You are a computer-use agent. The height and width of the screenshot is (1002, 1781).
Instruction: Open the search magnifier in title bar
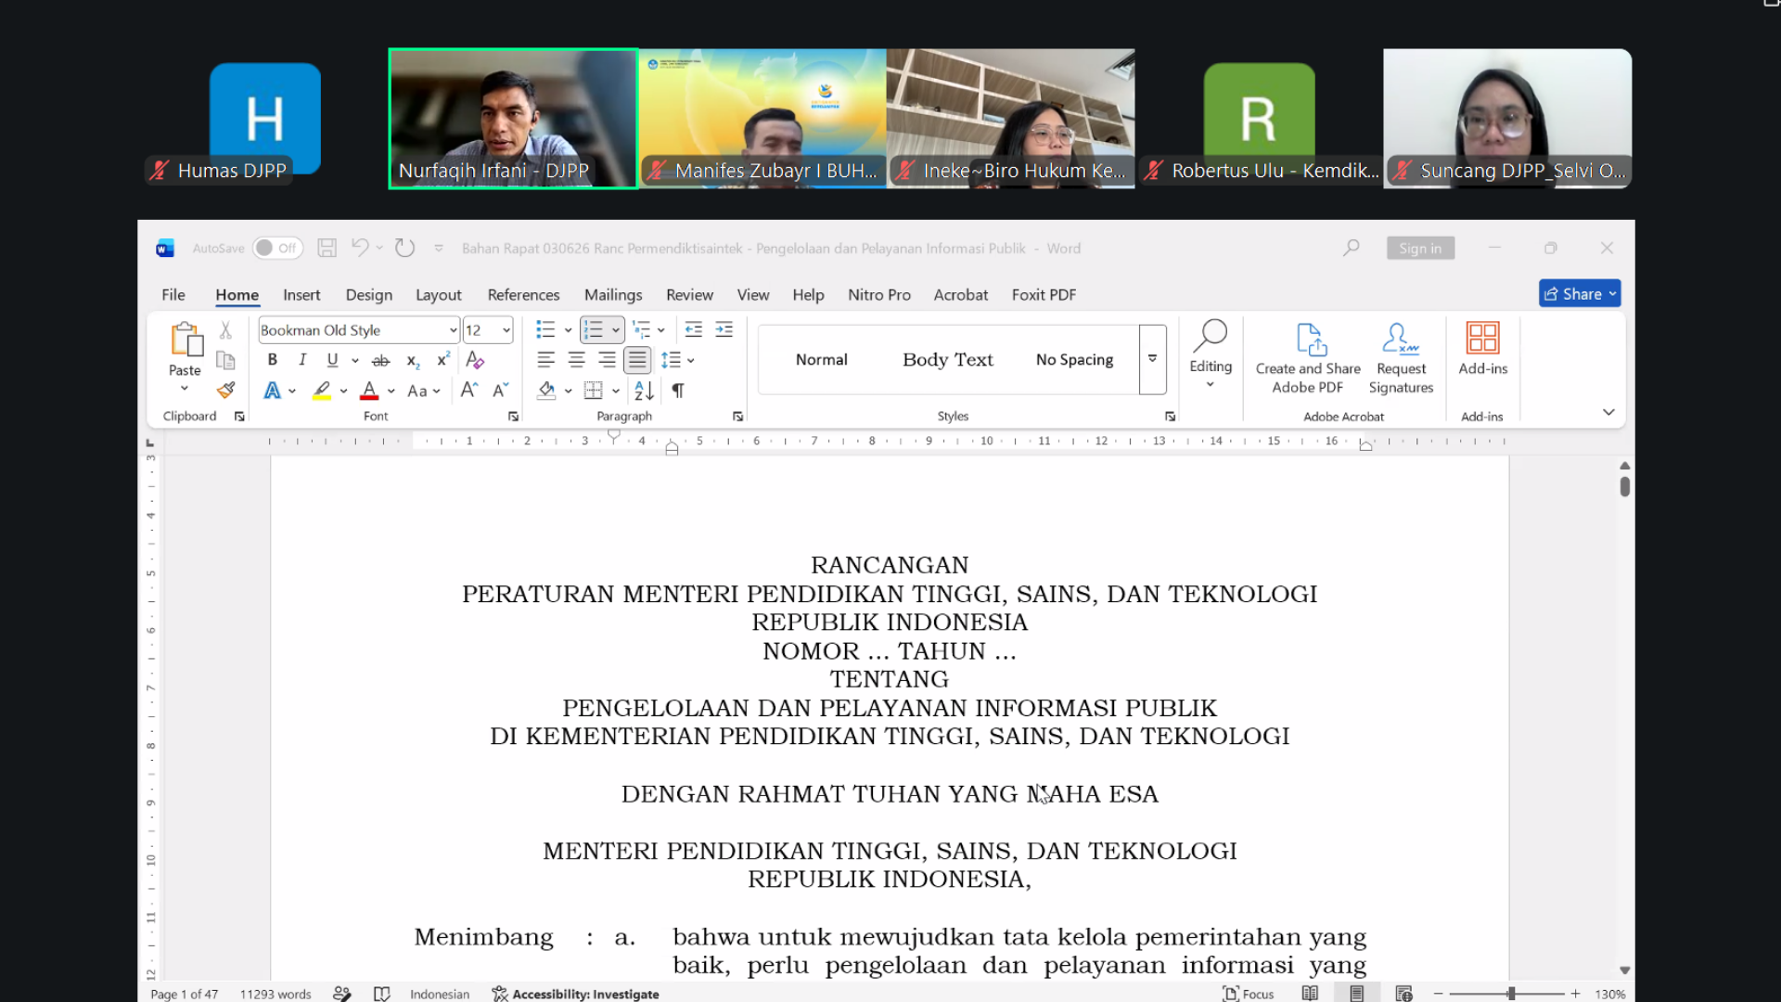(x=1352, y=248)
